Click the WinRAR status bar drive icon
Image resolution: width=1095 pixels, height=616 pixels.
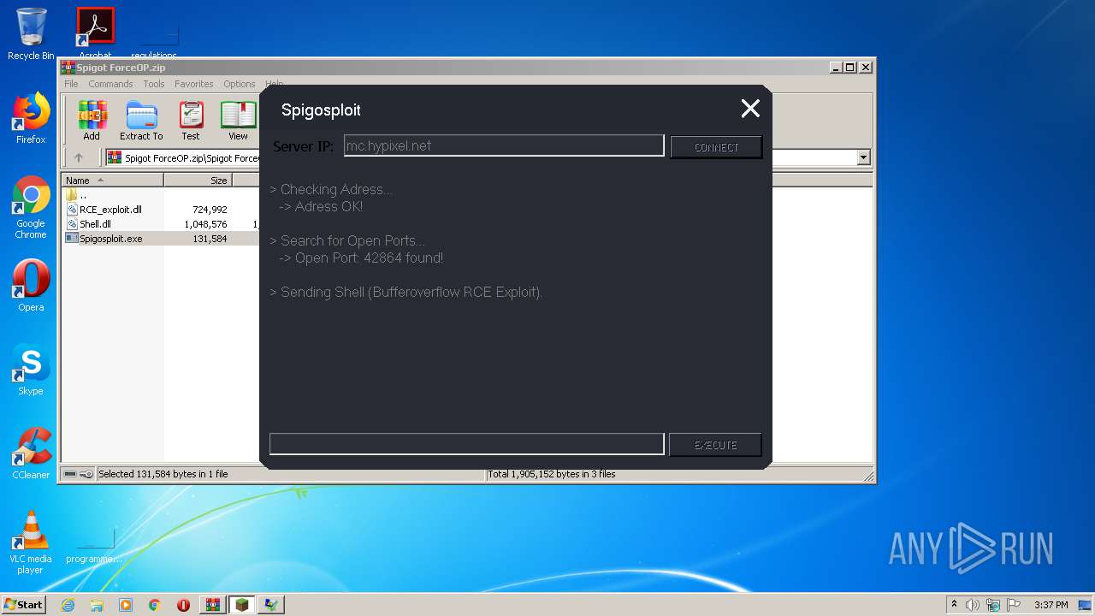point(70,474)
